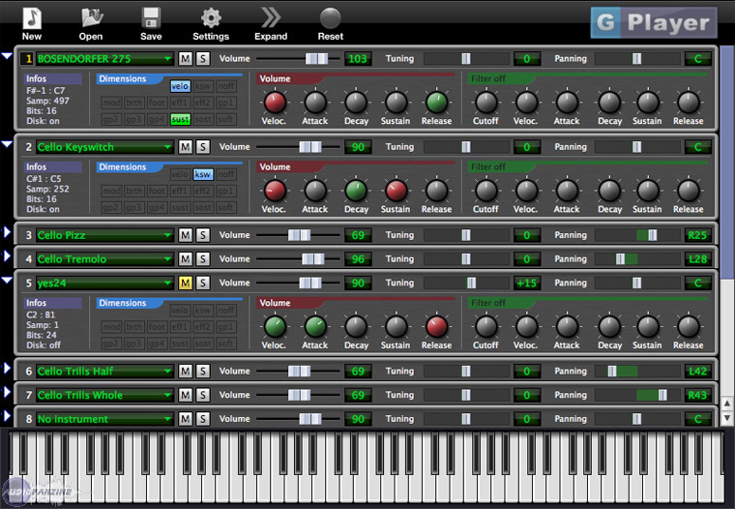Solo the Cello Pizz slot
Screen dimensions: 735x509
pos(202,235)
